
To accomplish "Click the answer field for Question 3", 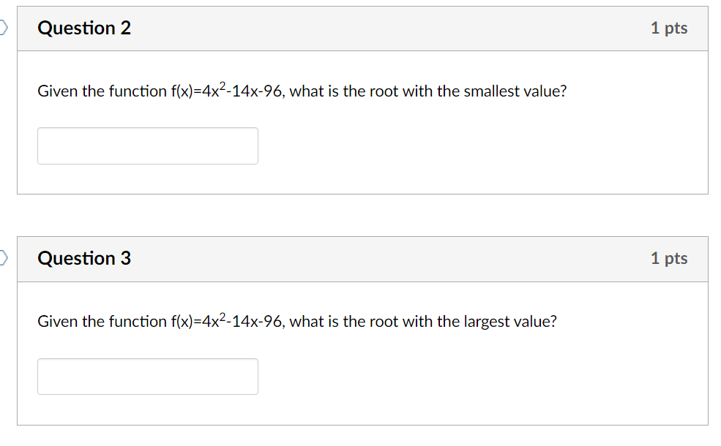I will 147,376.
